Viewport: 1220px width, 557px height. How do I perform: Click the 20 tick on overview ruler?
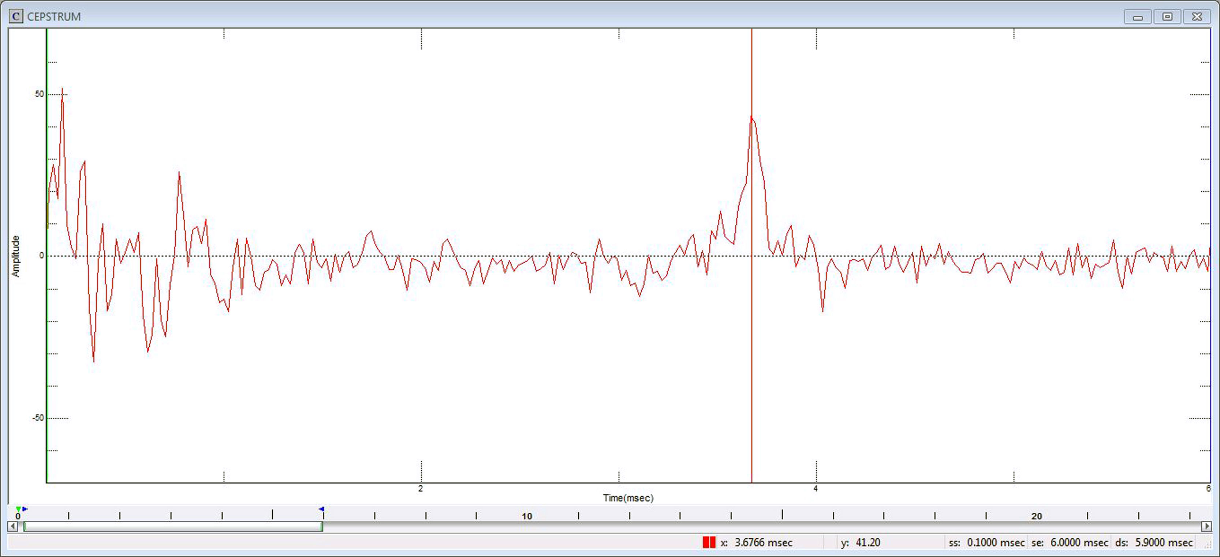tap(1036, 516)
